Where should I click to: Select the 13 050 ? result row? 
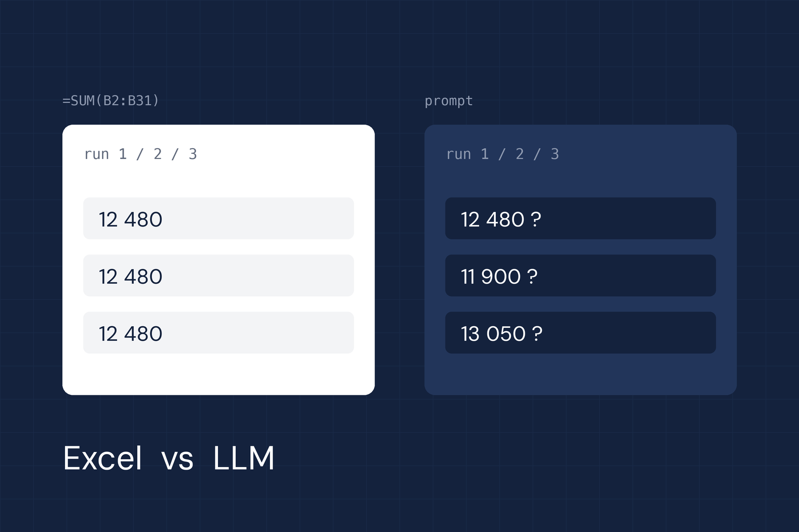tap(581, 332)
